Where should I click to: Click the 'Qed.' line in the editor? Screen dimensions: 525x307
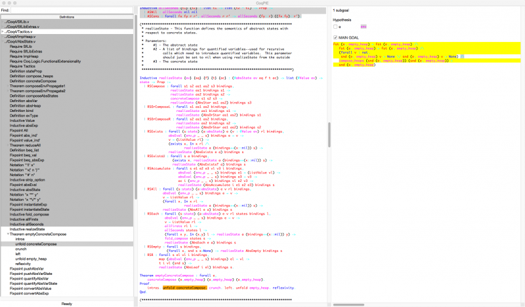click(143, 292)
